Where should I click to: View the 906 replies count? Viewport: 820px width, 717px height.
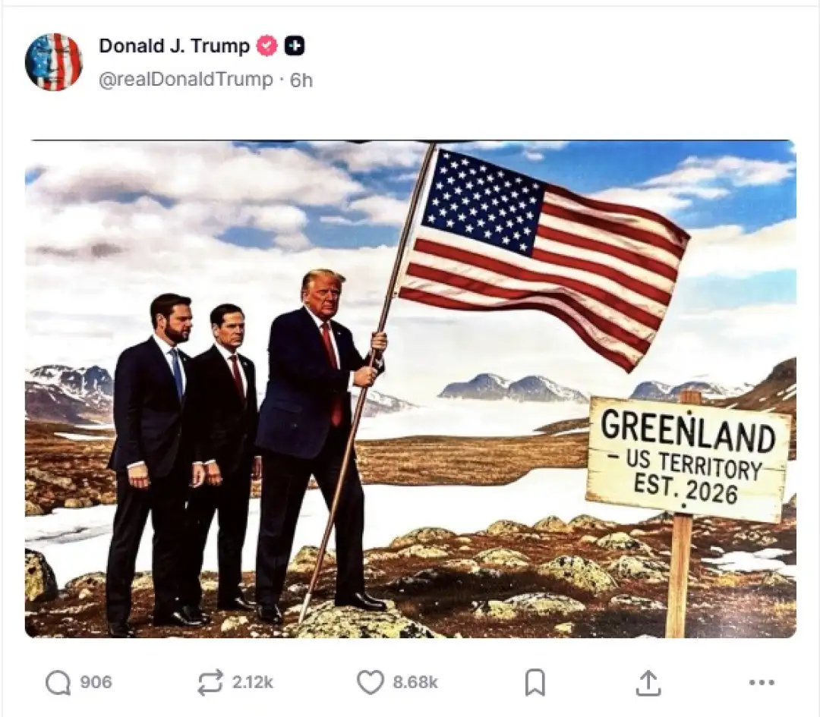96,683
